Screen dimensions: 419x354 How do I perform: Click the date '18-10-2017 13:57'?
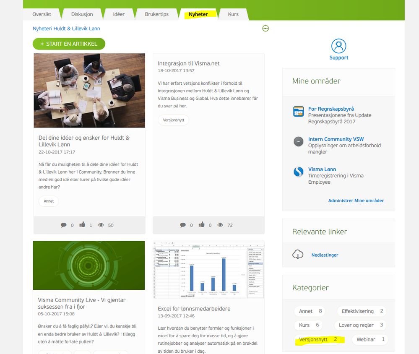coord(176,70)
